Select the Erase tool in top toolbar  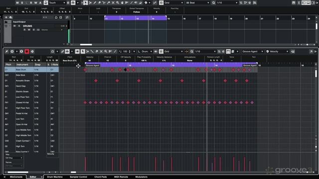99,2
